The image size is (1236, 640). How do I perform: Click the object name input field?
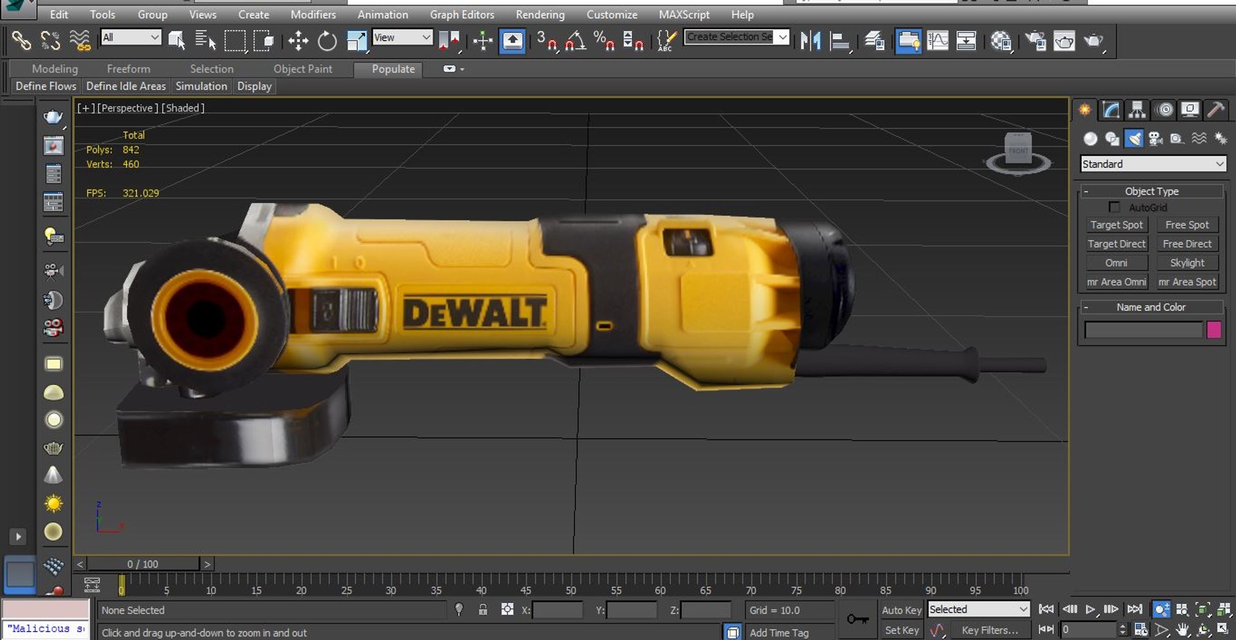pos(1143,330)
